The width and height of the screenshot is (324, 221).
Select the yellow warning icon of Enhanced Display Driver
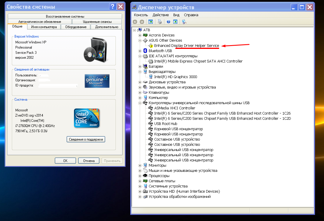151,45
